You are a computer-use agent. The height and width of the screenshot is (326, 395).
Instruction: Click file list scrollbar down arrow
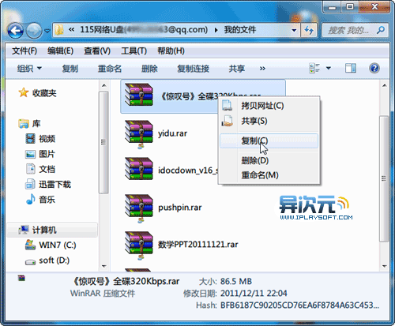pos(384,266)
